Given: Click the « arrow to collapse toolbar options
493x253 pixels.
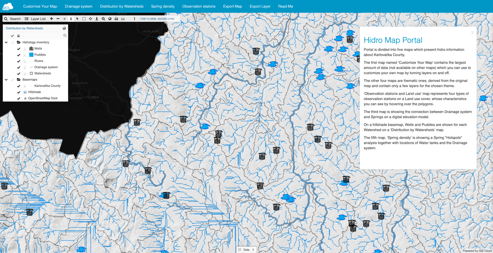Looking at the screenshot, I should (x=64, y=18).
